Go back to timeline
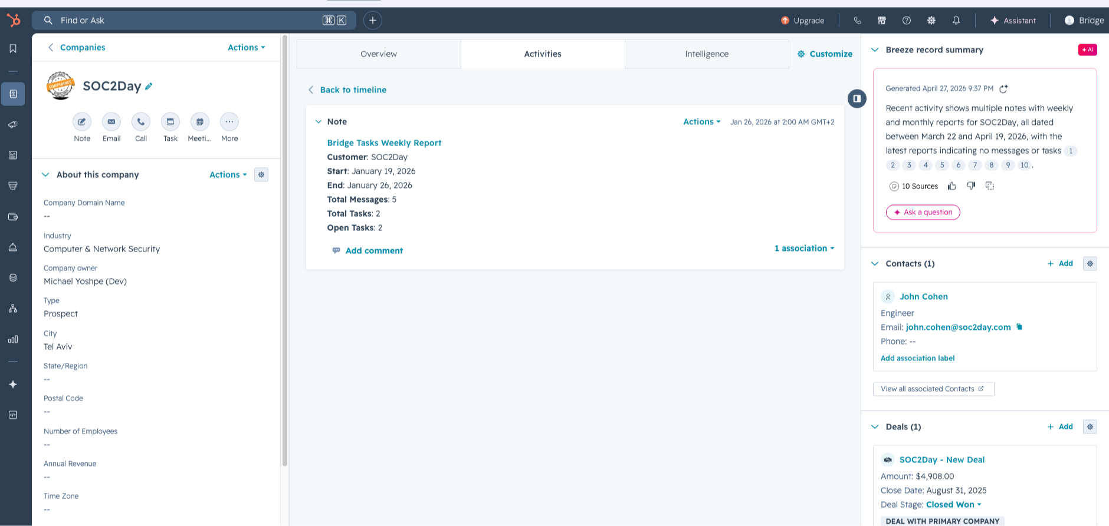Viewport: 1109px width, 526px height. [347, 90]
